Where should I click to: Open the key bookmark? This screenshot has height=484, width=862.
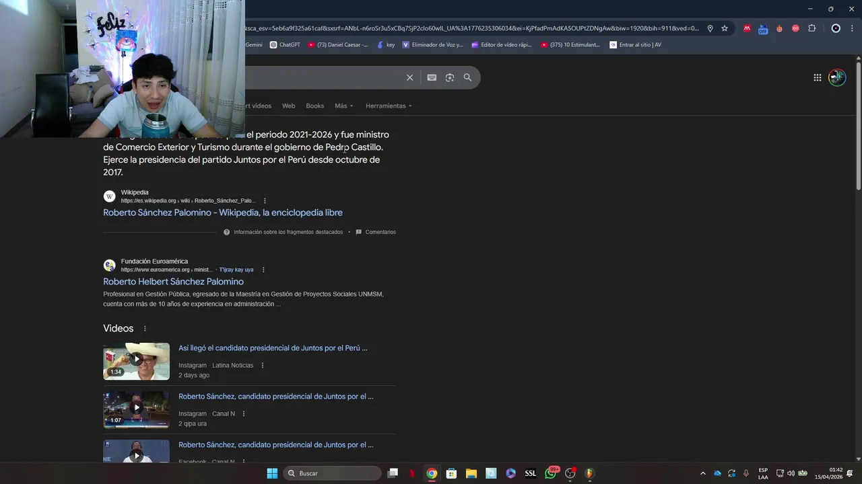click(386, 45)
